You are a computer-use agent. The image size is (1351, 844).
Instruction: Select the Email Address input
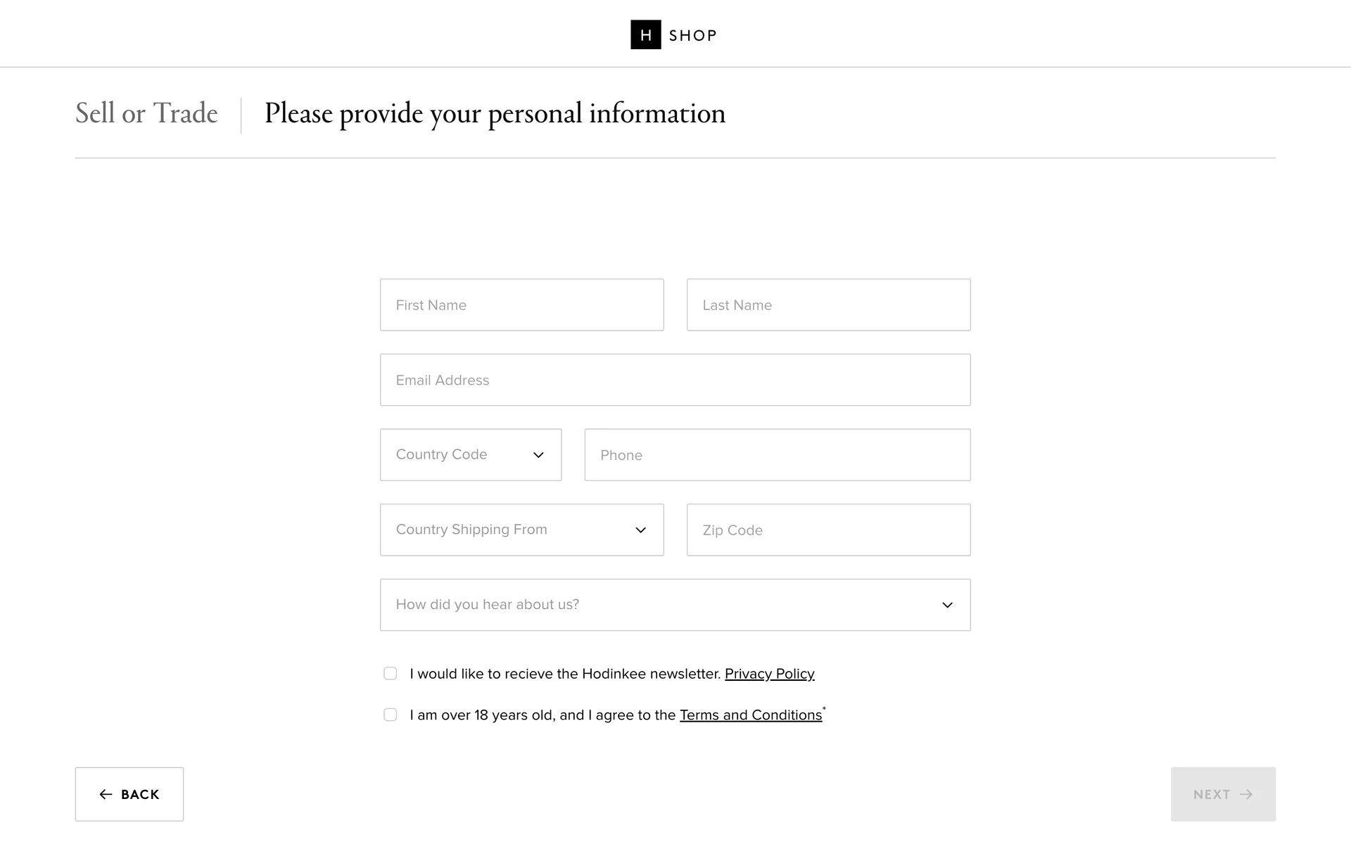point(675,380)
